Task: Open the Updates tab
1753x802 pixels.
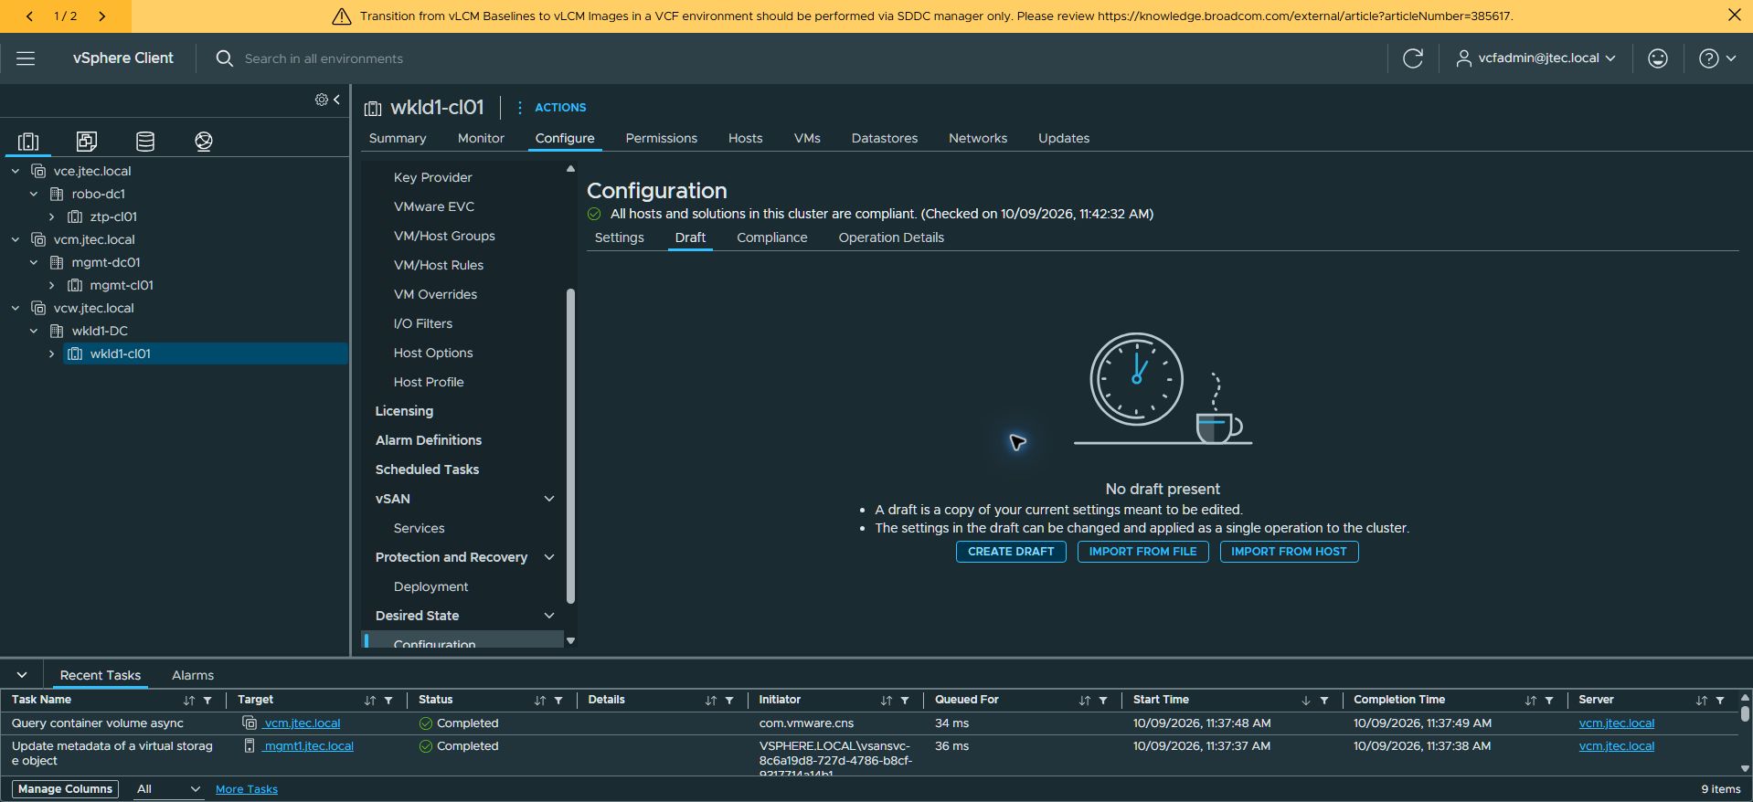Action: coord(1064,138)
